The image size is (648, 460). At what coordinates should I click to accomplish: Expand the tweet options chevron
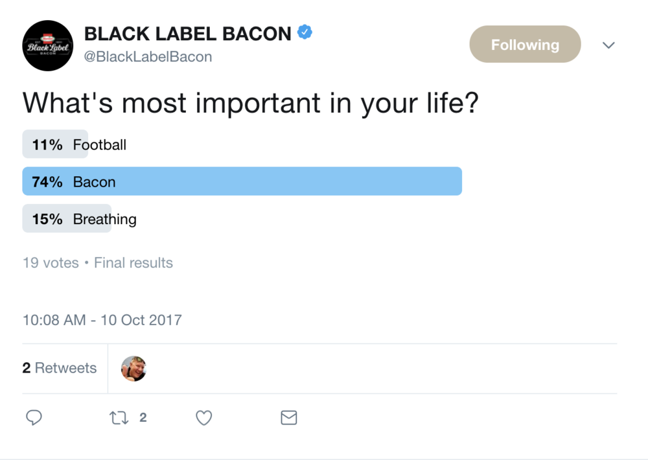tap(608, 45)
